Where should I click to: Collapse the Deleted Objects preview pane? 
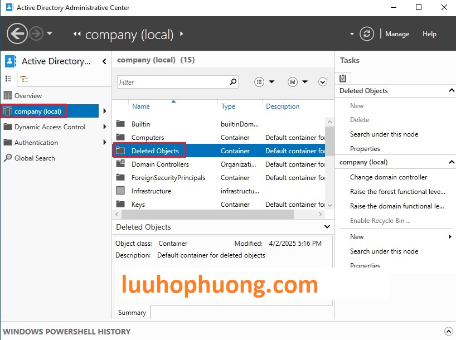coord(327,227)
